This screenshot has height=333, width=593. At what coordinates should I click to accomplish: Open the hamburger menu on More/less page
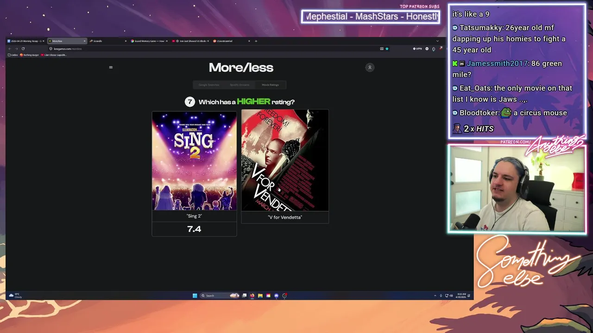[x=111, y=68]
